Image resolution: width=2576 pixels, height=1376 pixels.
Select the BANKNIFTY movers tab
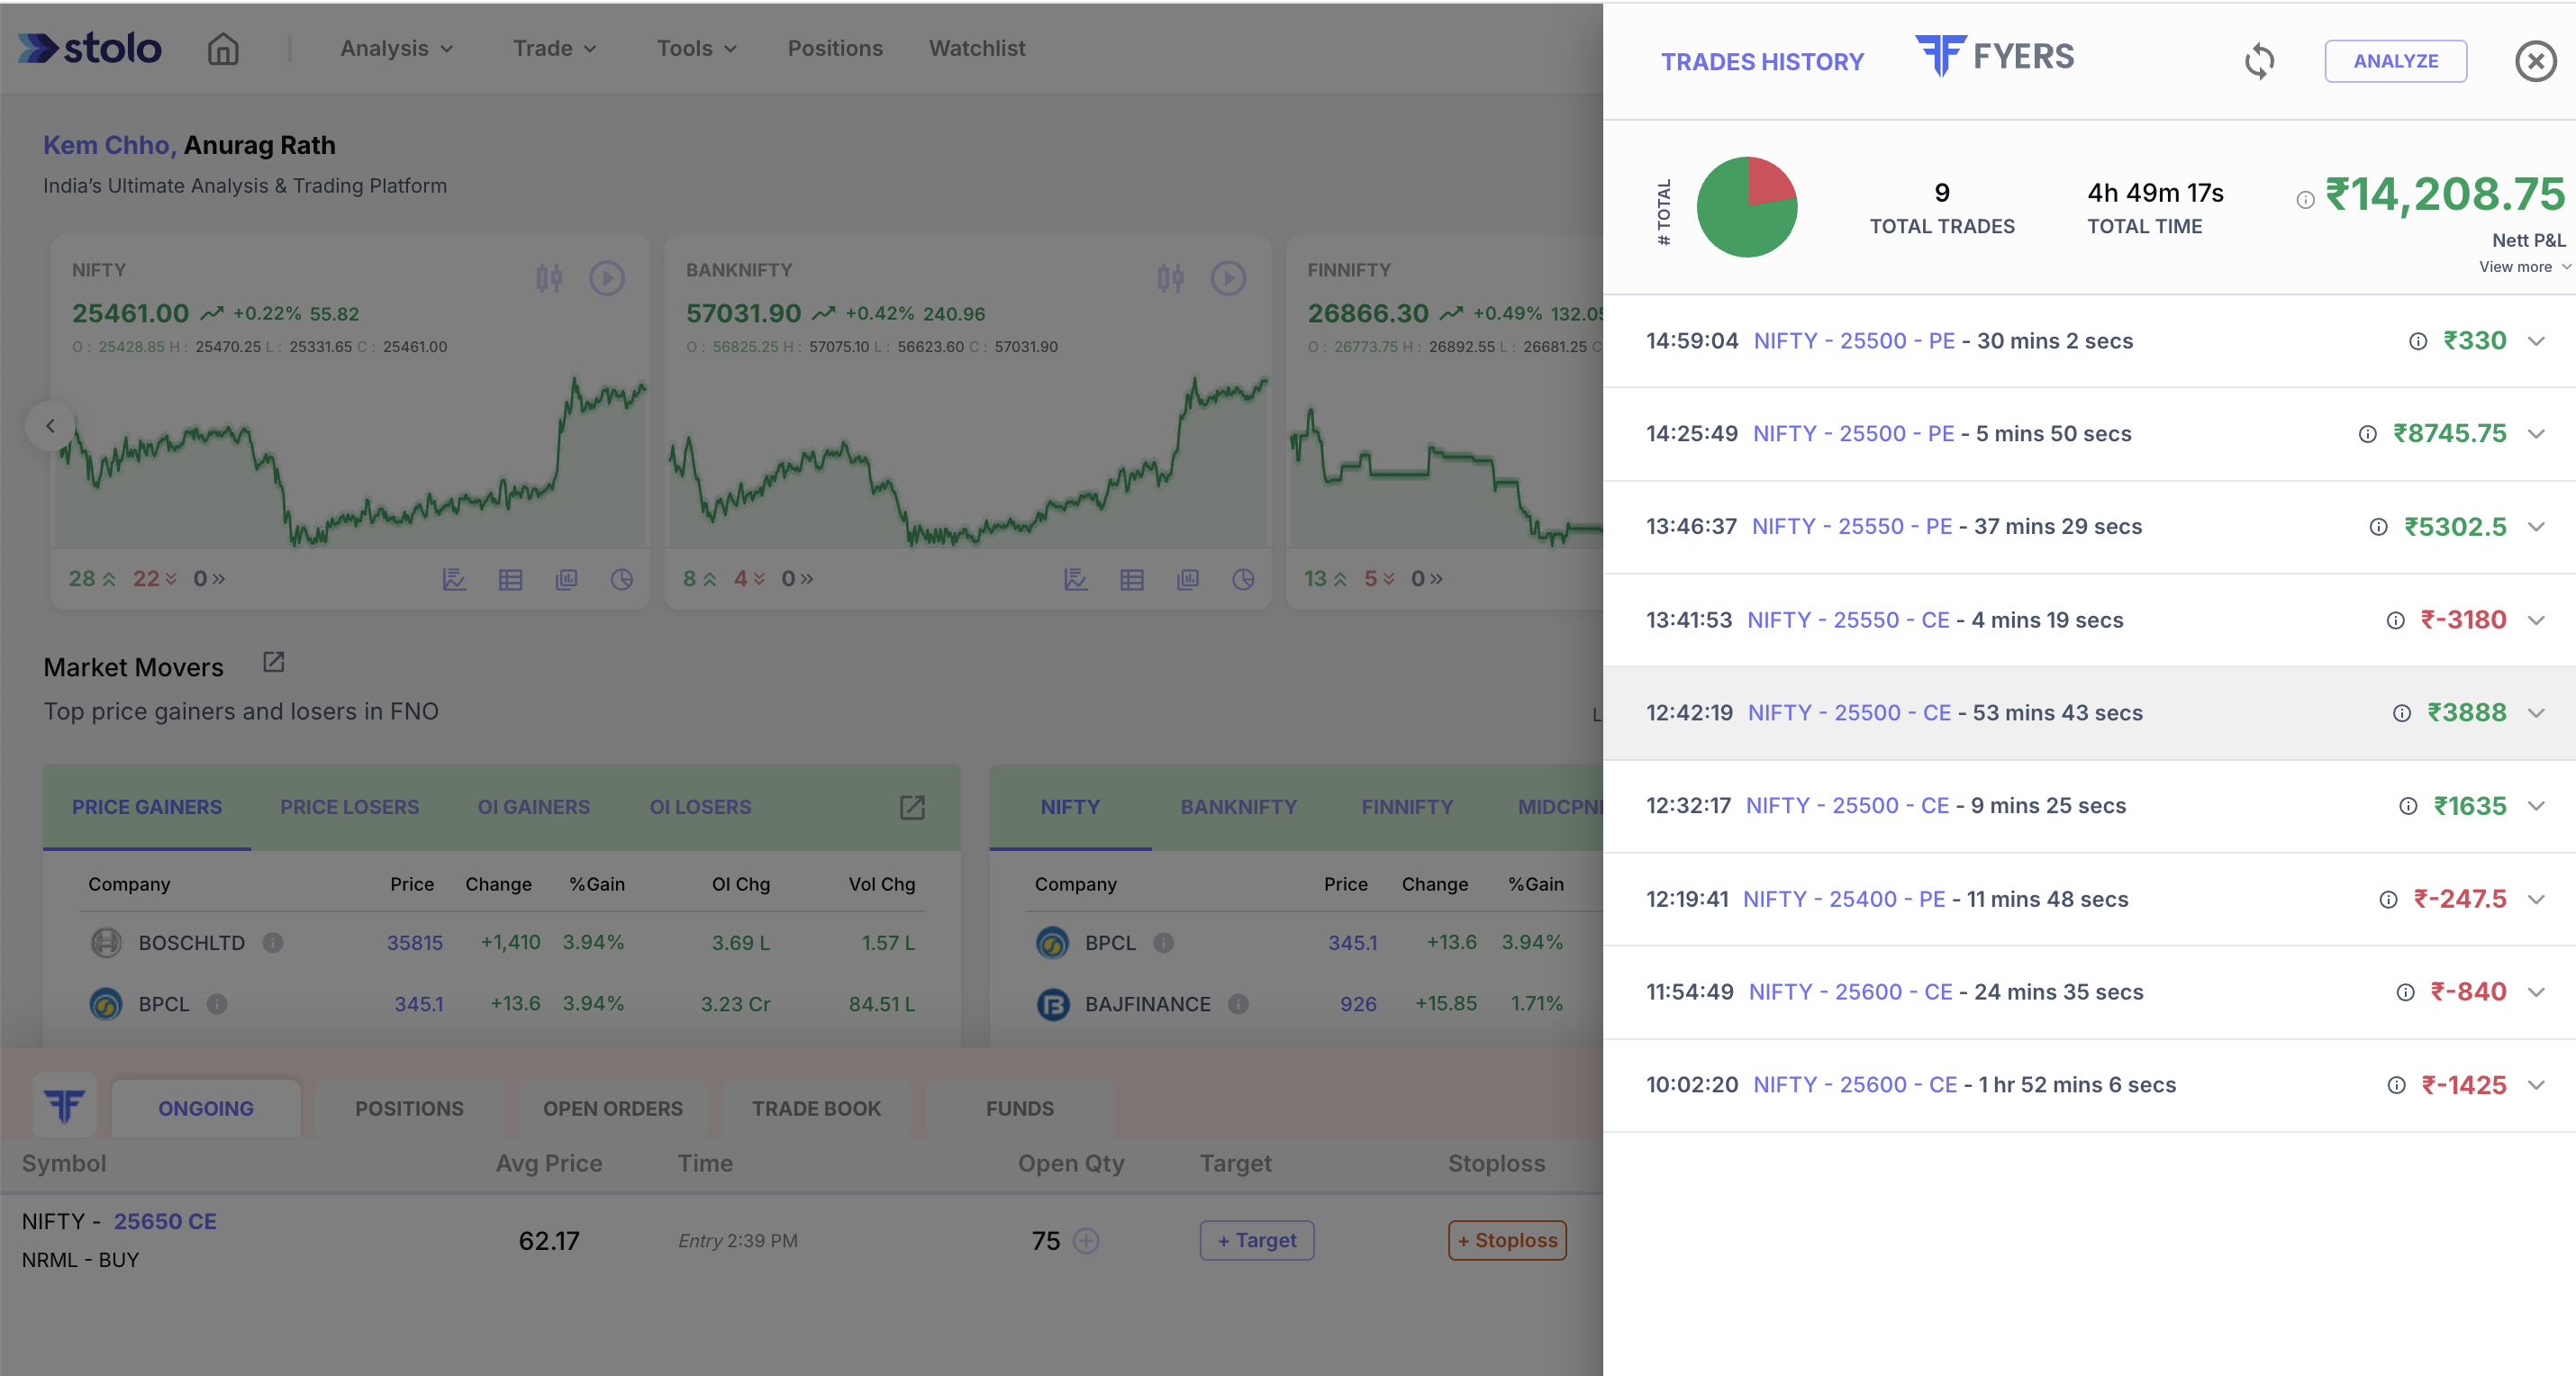[1238, 807]
